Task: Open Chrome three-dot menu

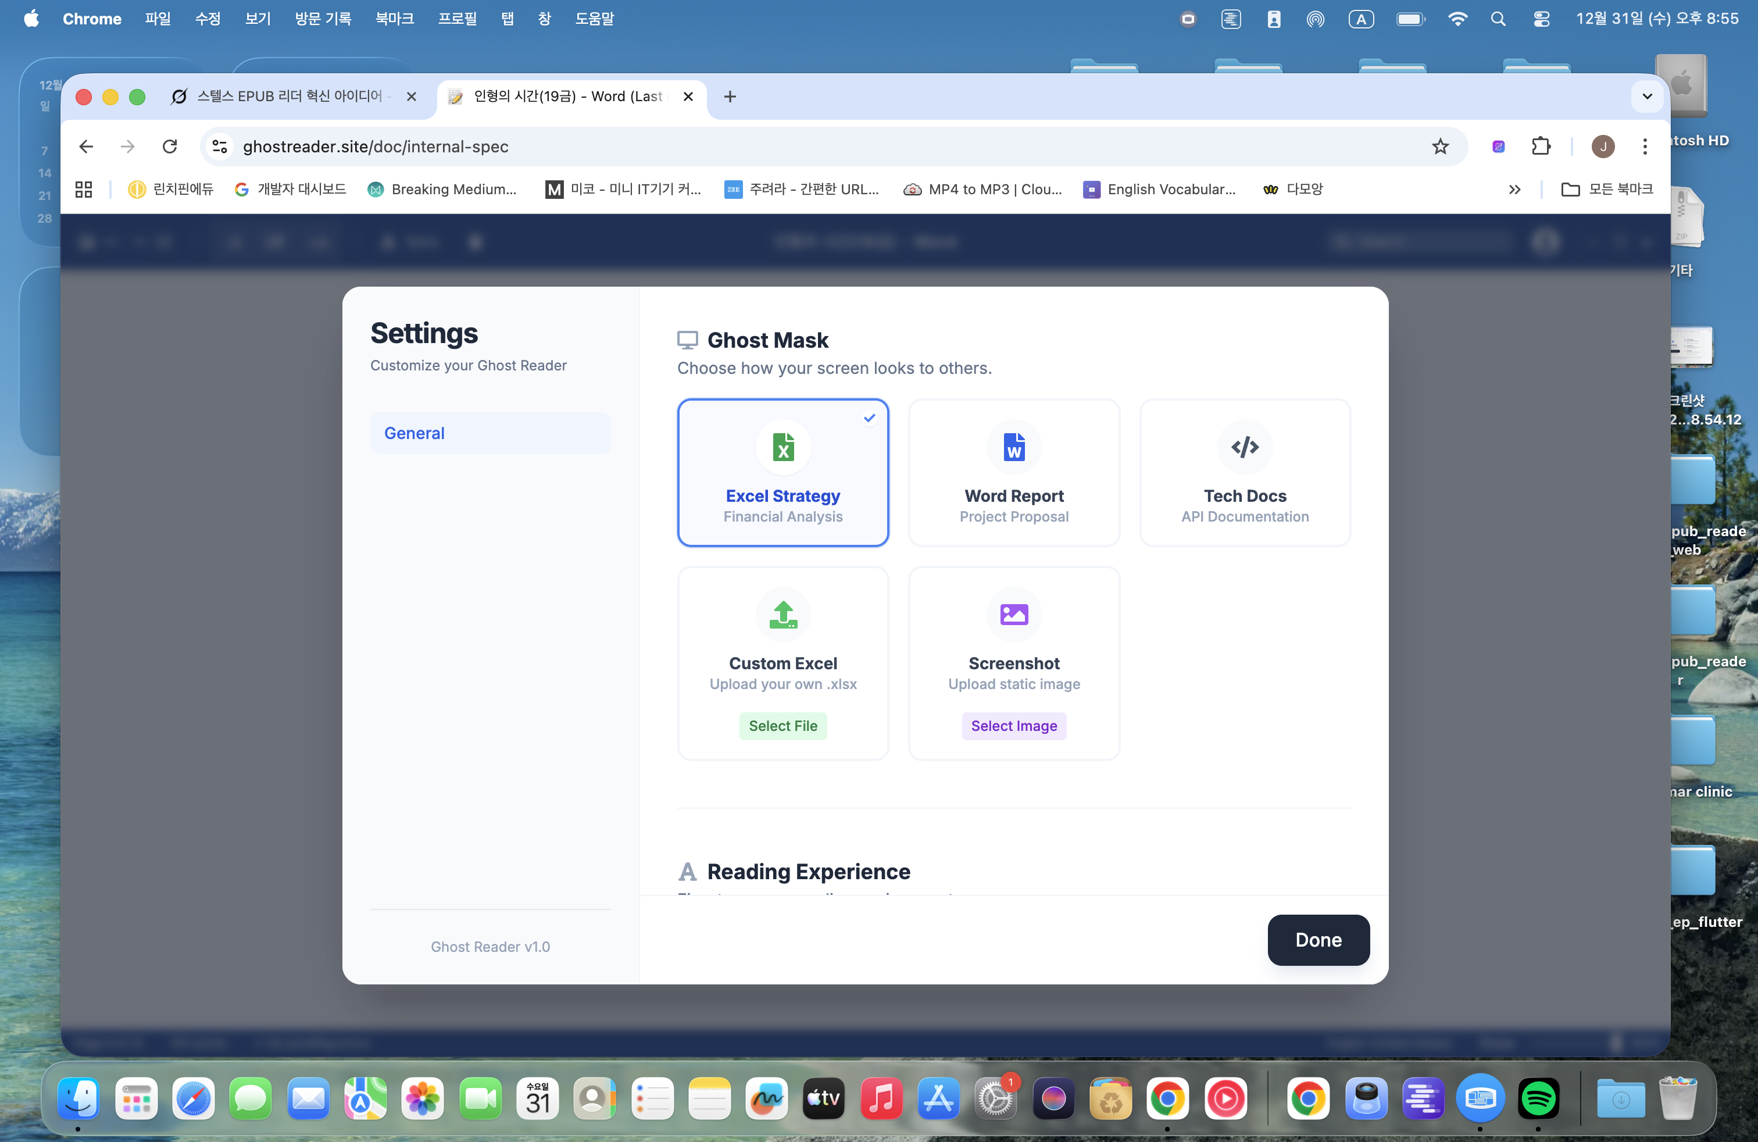Action: click(1644, 147)
